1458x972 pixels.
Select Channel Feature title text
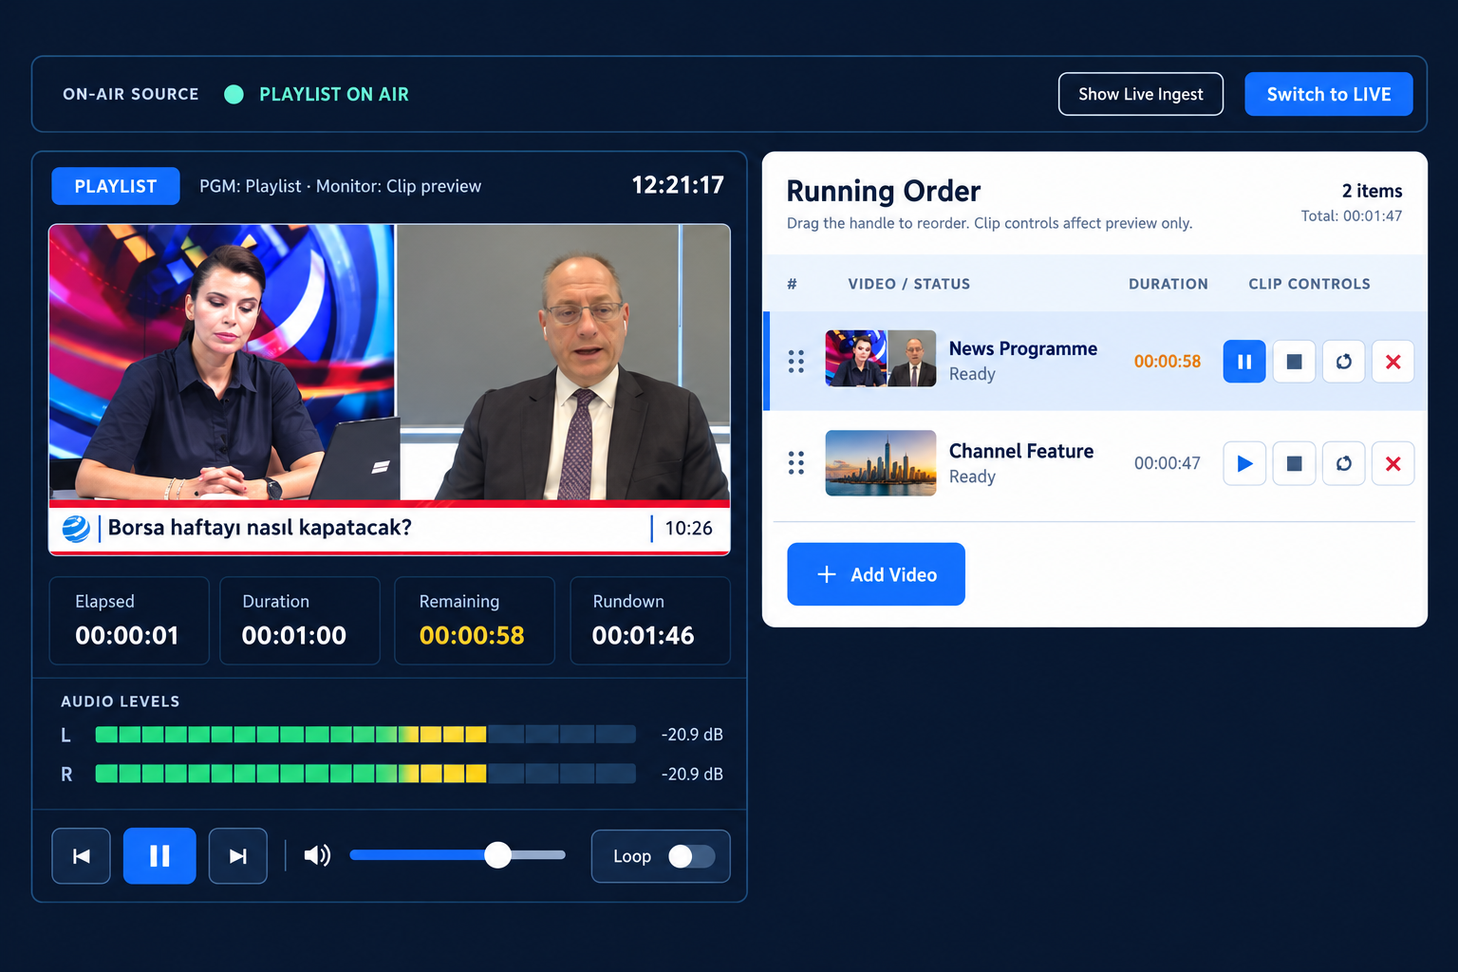pos(1020,451)
